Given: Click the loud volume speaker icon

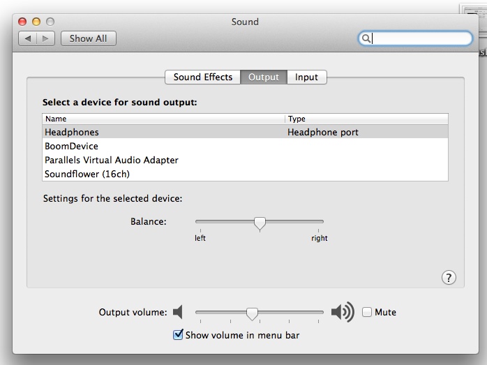Looking at the screenshot, I should [342, 312].
